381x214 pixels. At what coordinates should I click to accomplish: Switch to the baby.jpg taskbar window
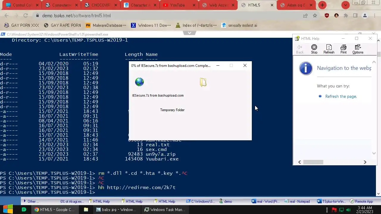116,210
